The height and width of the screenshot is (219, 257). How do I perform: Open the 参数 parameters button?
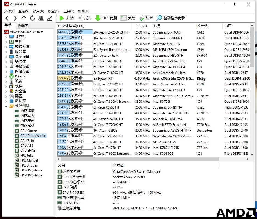point(128,18)
